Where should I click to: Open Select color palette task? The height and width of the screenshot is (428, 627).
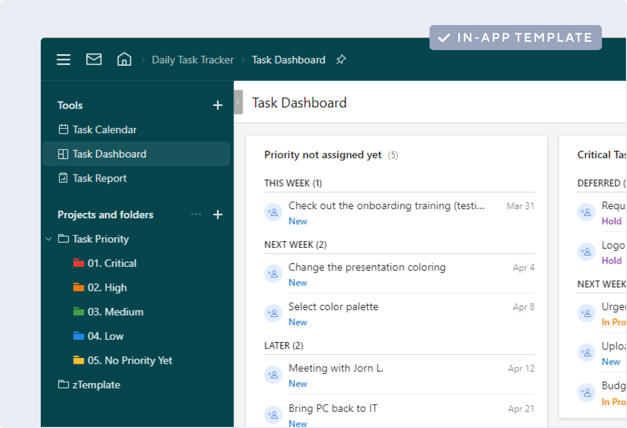point(333,307)
